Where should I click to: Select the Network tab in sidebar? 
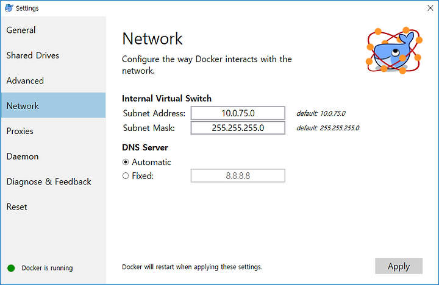pos(53,105)
